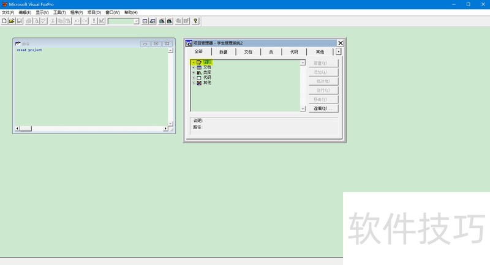The width and height of the screenshot is (490, 265).
Task: Click the 'creat project' text in Command window
Action: tap(29, 50)
